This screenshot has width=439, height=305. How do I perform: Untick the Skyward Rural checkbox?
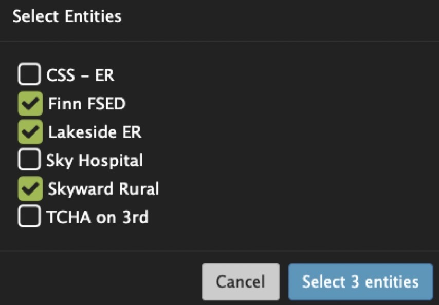(30, 189)
